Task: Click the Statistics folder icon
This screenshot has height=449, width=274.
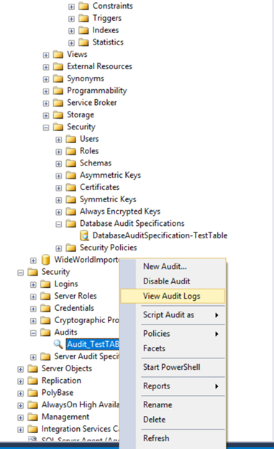Action: pos(83,42)
